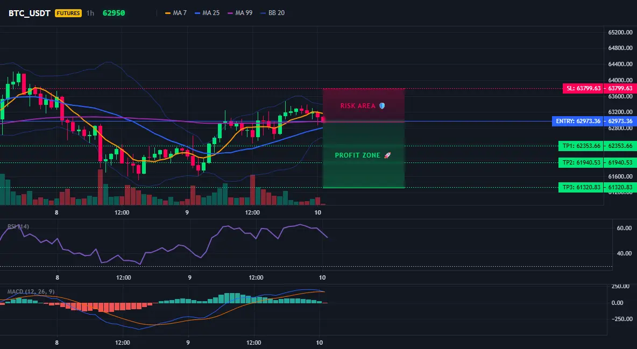Click date 10 on main chart axis

click(317, 212)
